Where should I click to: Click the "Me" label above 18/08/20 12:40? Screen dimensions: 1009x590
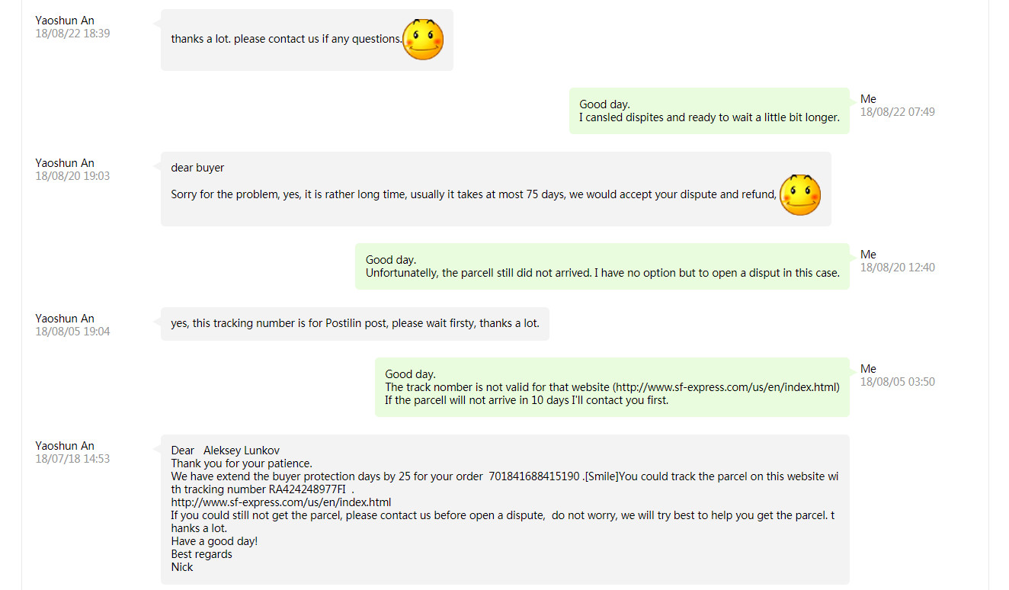(x=868, y=255)
